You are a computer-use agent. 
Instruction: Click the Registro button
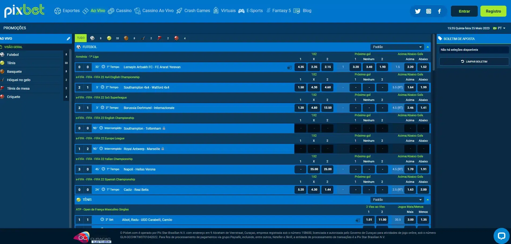(493, 11)
